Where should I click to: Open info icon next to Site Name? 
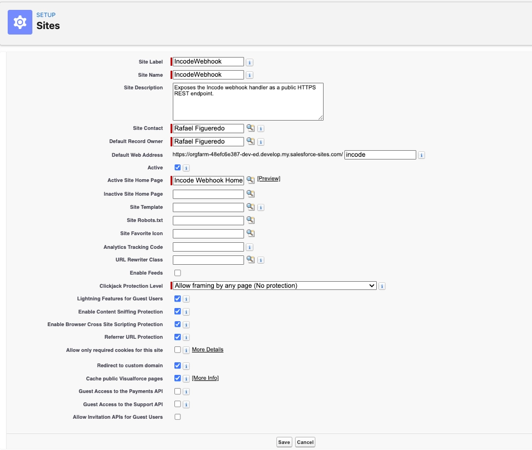coord(250,75)
